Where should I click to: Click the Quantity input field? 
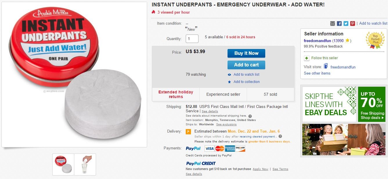[192, 39]
